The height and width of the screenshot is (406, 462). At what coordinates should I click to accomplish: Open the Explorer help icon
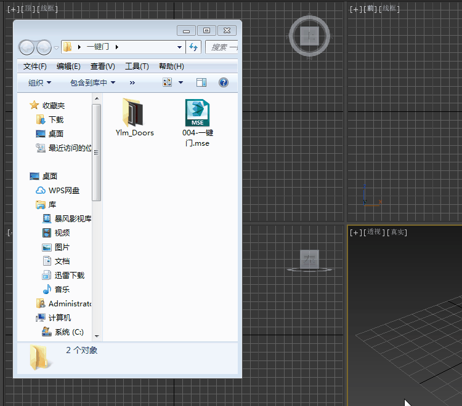[224, 82]
